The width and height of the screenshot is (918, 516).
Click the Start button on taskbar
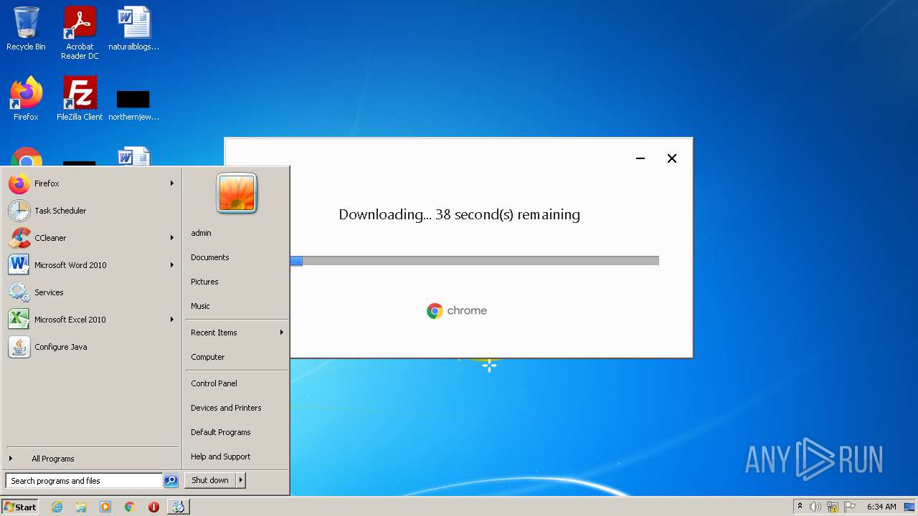click(x=20, y=507)
